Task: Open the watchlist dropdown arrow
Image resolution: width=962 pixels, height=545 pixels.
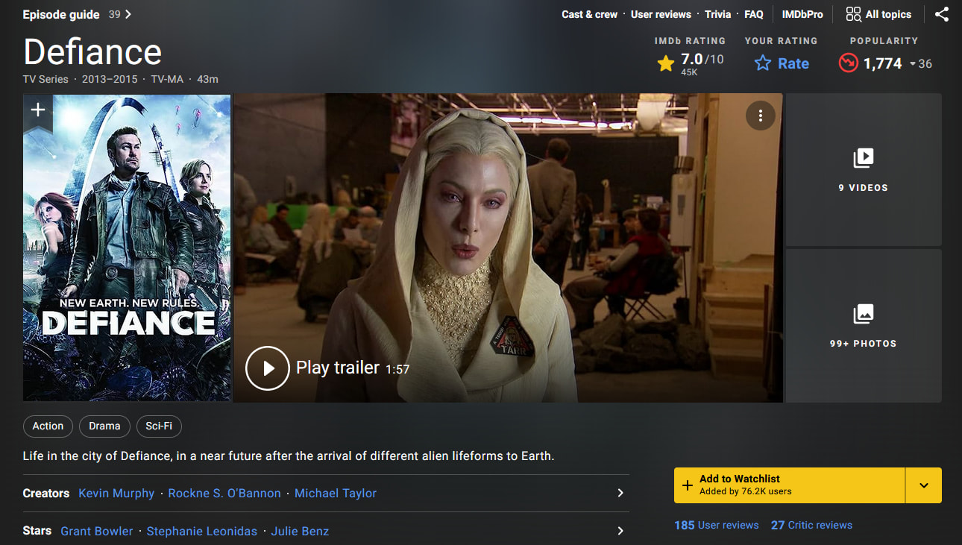Action: pos(924,485)
